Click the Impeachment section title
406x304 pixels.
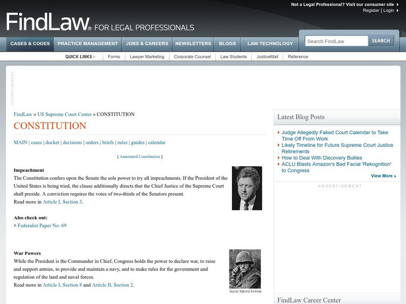point(29,170)
